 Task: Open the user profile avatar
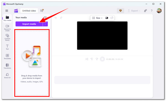click(159, 11)
